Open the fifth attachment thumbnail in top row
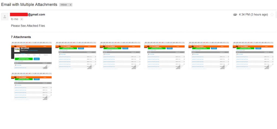The height and width of the screenshot is (129, 277). click(x=209, y=55)
